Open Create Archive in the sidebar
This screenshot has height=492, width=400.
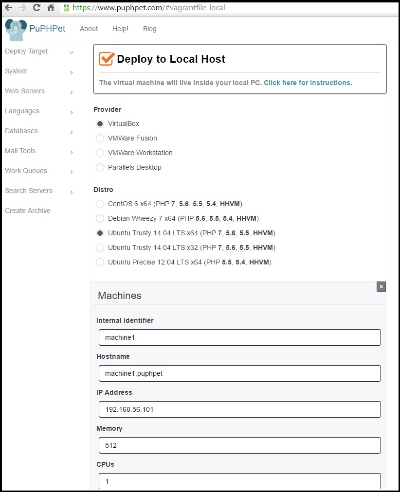[28, 211]
